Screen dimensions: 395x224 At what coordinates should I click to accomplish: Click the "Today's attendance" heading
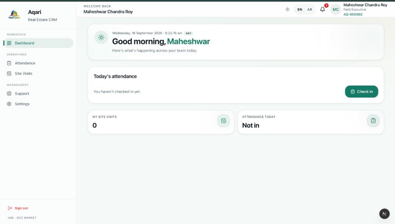tap(115, 76)
